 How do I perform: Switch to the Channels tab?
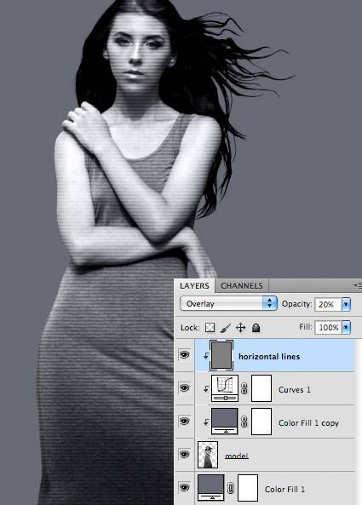point(242,286)
